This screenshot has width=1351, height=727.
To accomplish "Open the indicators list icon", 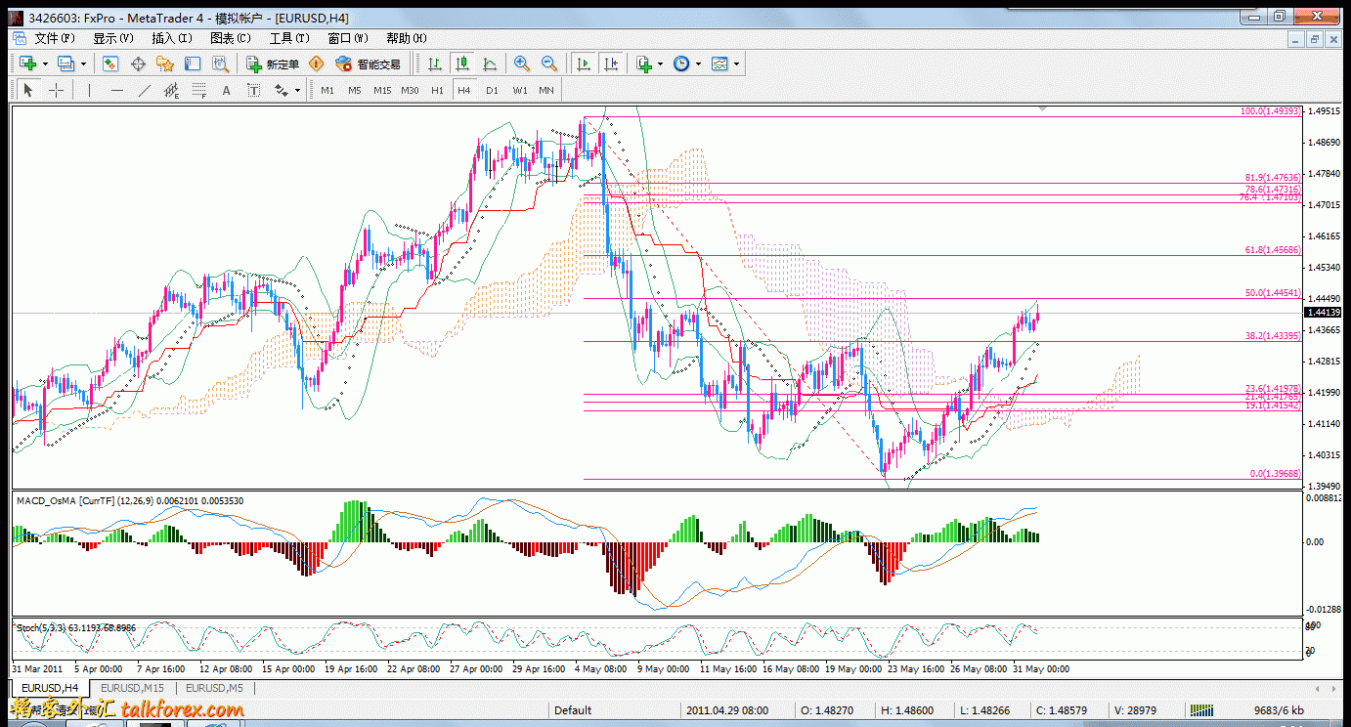I will 644,64.
